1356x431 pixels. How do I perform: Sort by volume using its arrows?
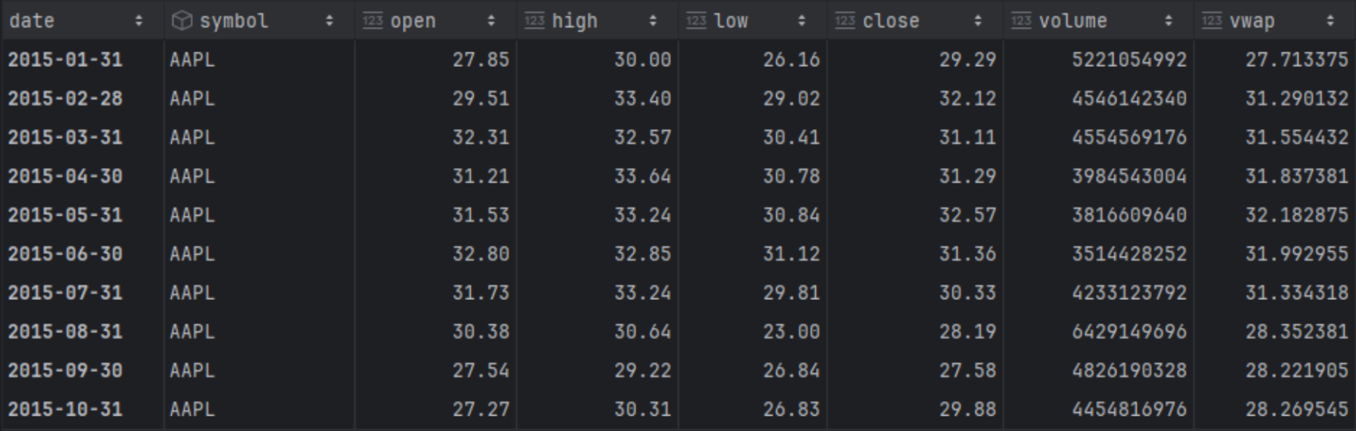pyautogui.click(x=1169, y=21)
